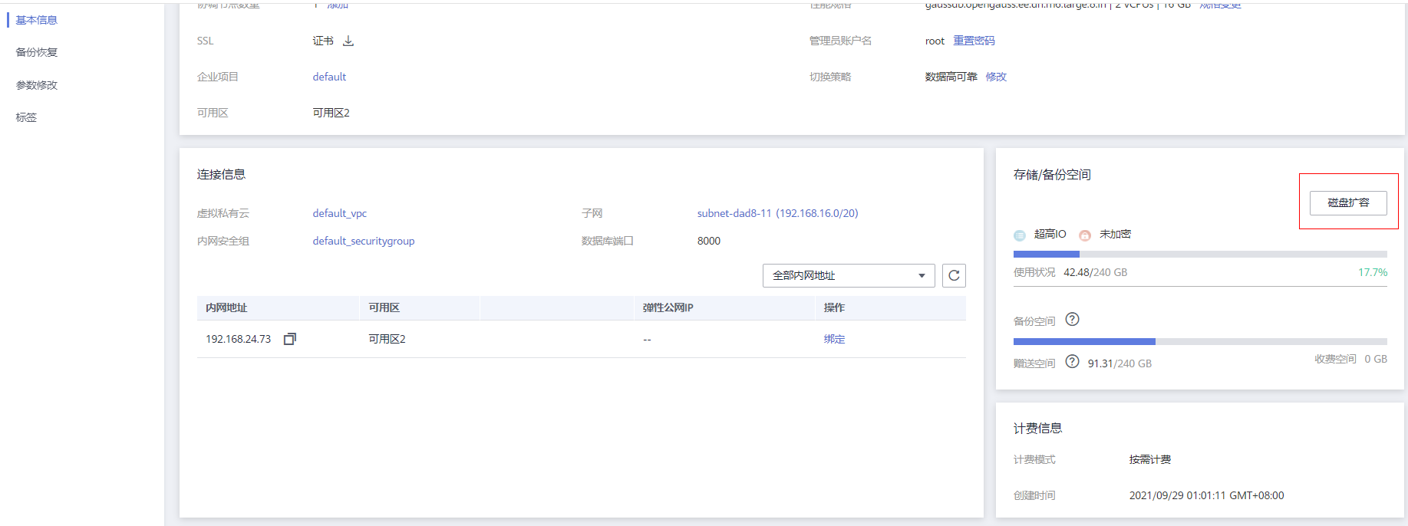Screen dimensions: 1408x526
Task: Click creation time 2021/09/29 01:01:11
Action: pos(1206,495)
